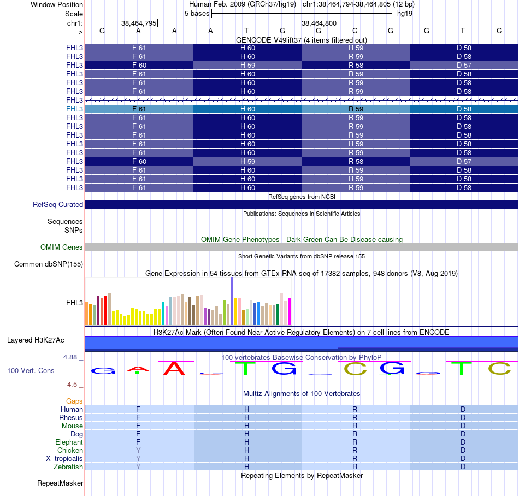Click the FHL3 label beside GTEx chart
Screen dimensions: 519x496
[x=74, y=303]
